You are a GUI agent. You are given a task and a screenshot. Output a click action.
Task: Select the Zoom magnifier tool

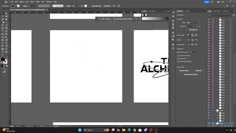coord(3,55)
